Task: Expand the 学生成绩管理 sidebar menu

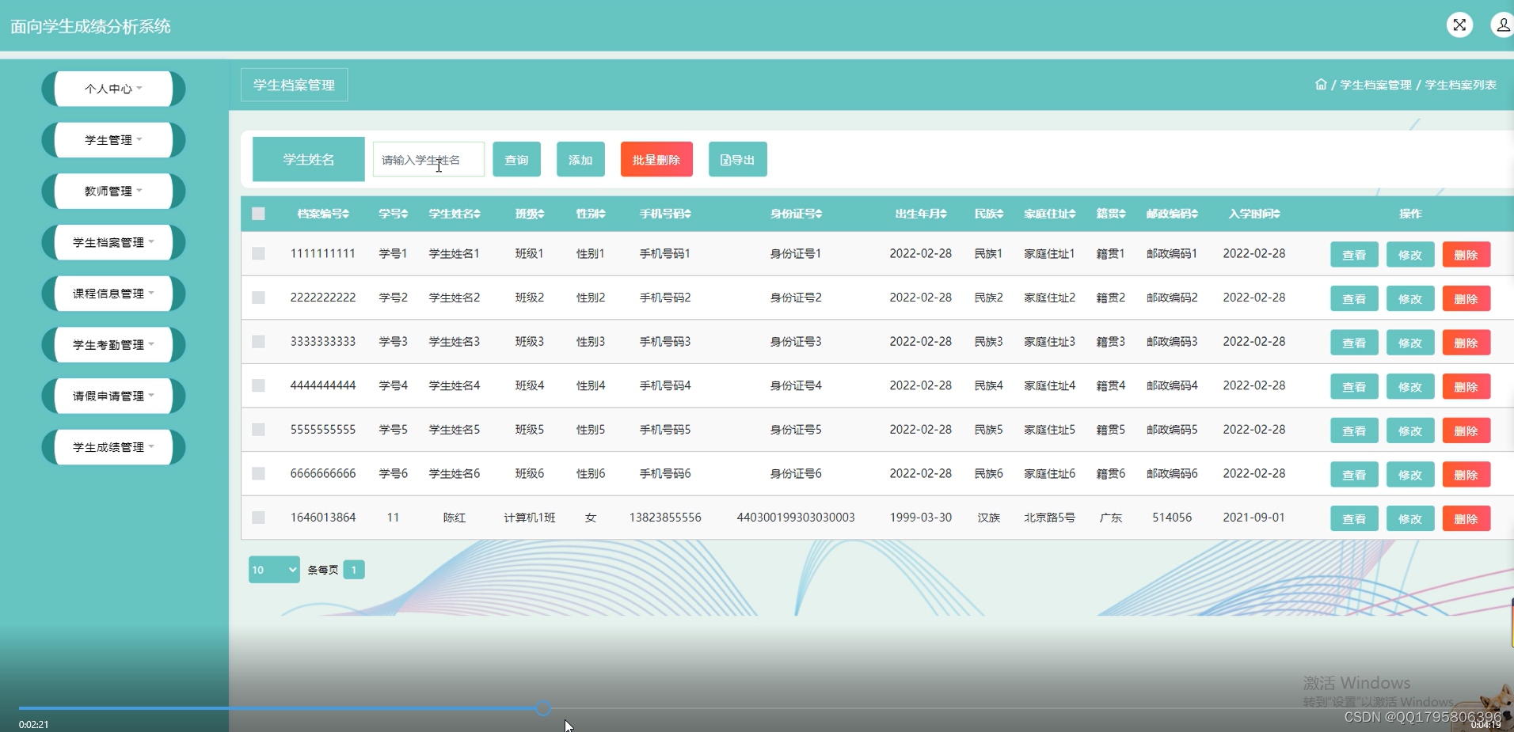Action: 112,446
